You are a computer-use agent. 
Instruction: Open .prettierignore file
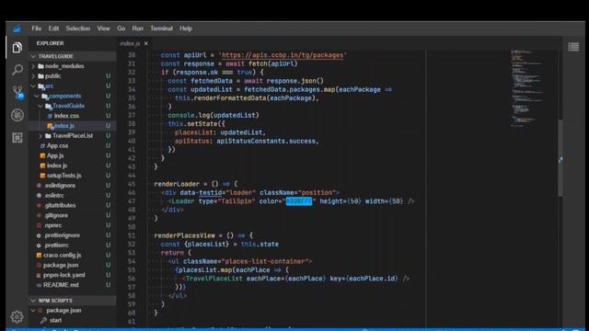(73, 235)
